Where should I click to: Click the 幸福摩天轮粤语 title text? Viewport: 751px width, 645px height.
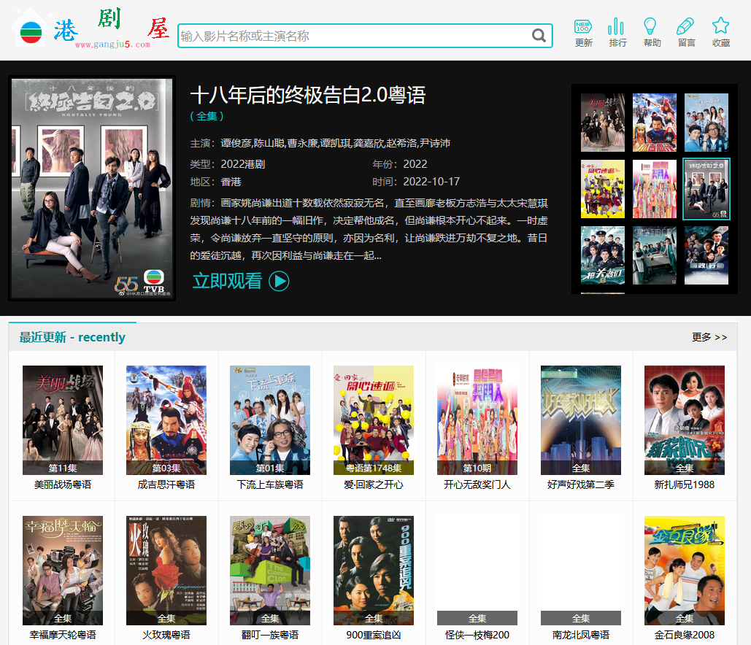[63, 635]
